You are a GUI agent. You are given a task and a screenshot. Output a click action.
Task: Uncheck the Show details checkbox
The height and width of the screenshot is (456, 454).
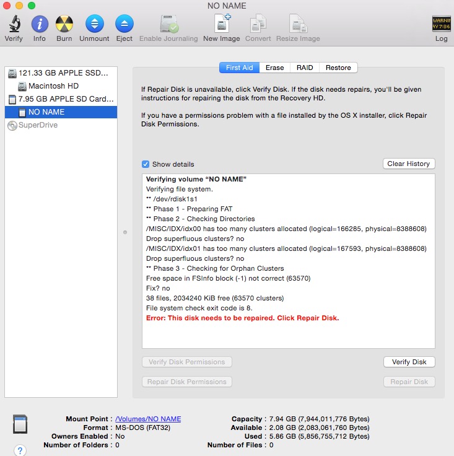pos(146,164)
